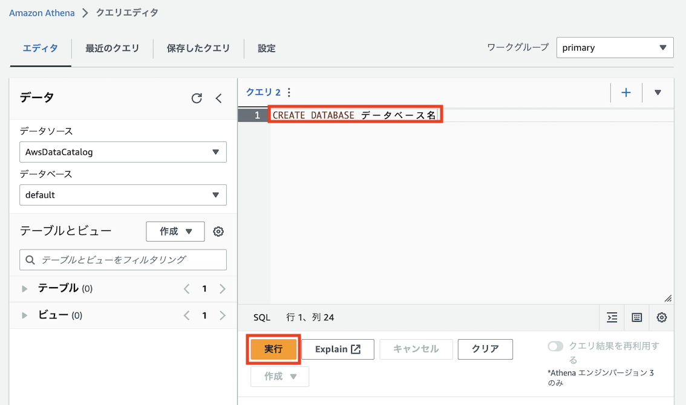Image resolution: width=686 pixels, height=405 pixels.
Task: Expand the テーブル tree section
Action: tap(24, 288)
